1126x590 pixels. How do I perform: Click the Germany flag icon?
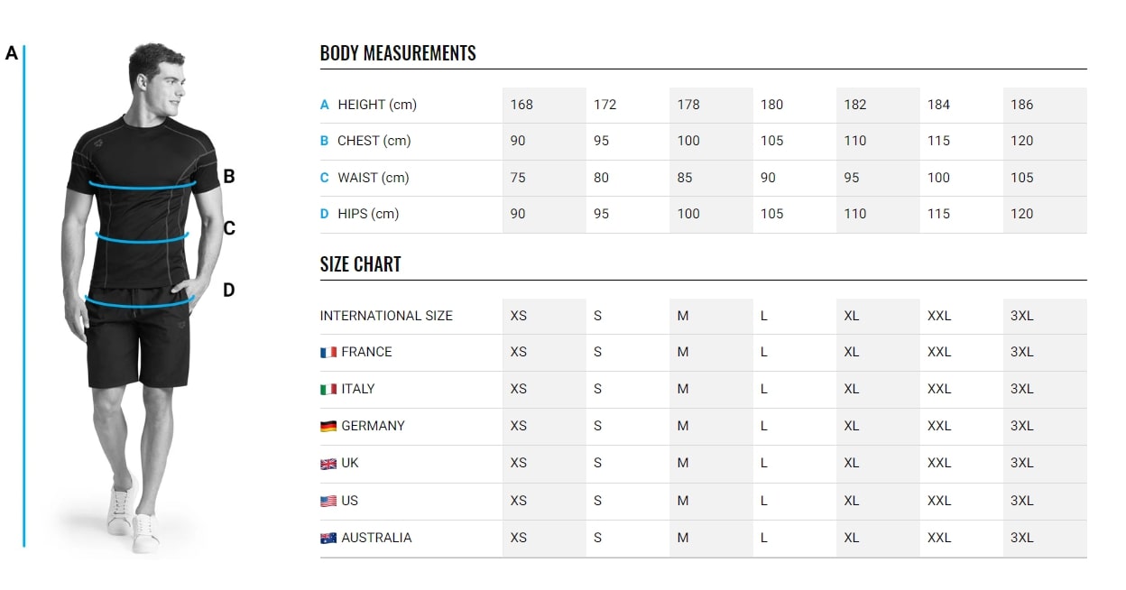point(328,426)
